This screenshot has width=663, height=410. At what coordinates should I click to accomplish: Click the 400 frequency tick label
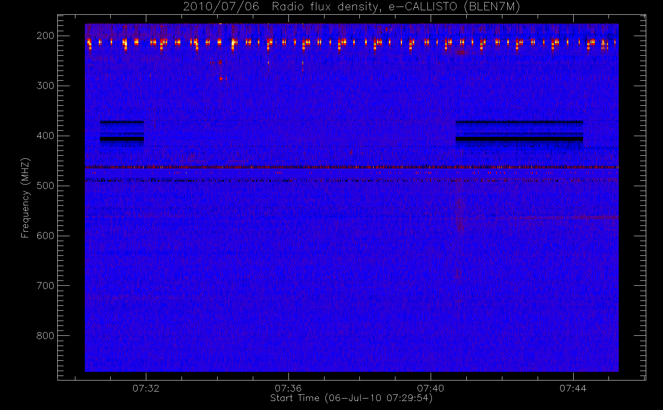(x=45, y=136)
